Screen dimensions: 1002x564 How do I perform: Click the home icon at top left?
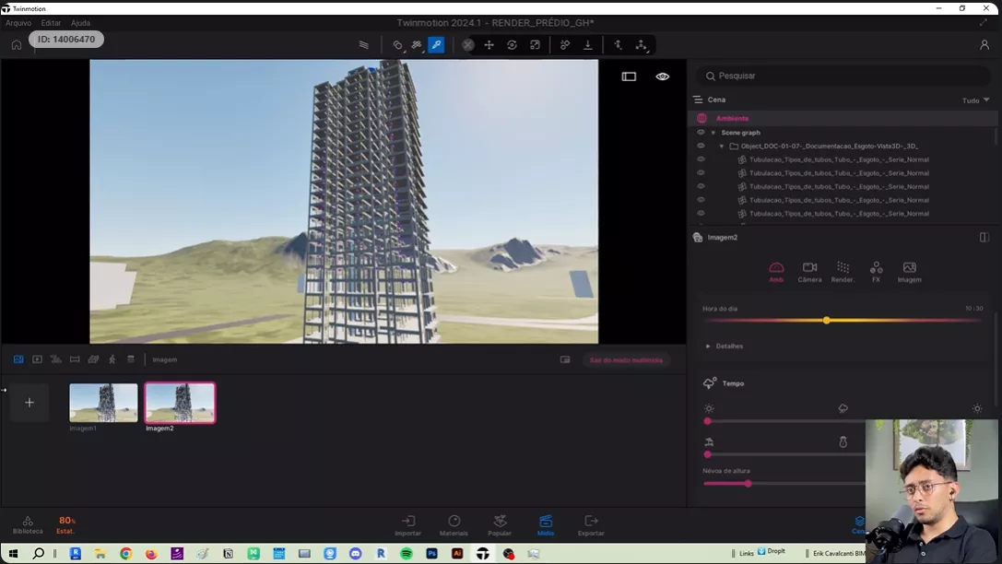(x=17, y=44)
